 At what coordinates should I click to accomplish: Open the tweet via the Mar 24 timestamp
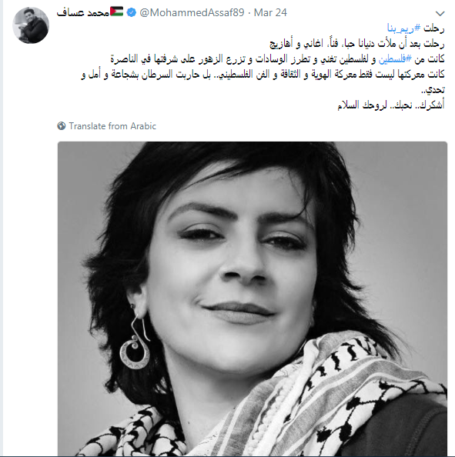pos(270,12)
